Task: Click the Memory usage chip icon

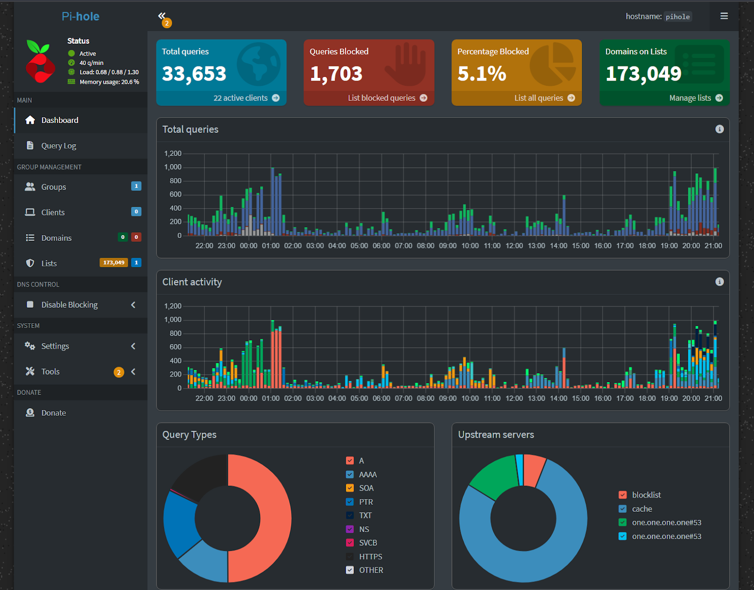Action: click(x=72, y=82)
